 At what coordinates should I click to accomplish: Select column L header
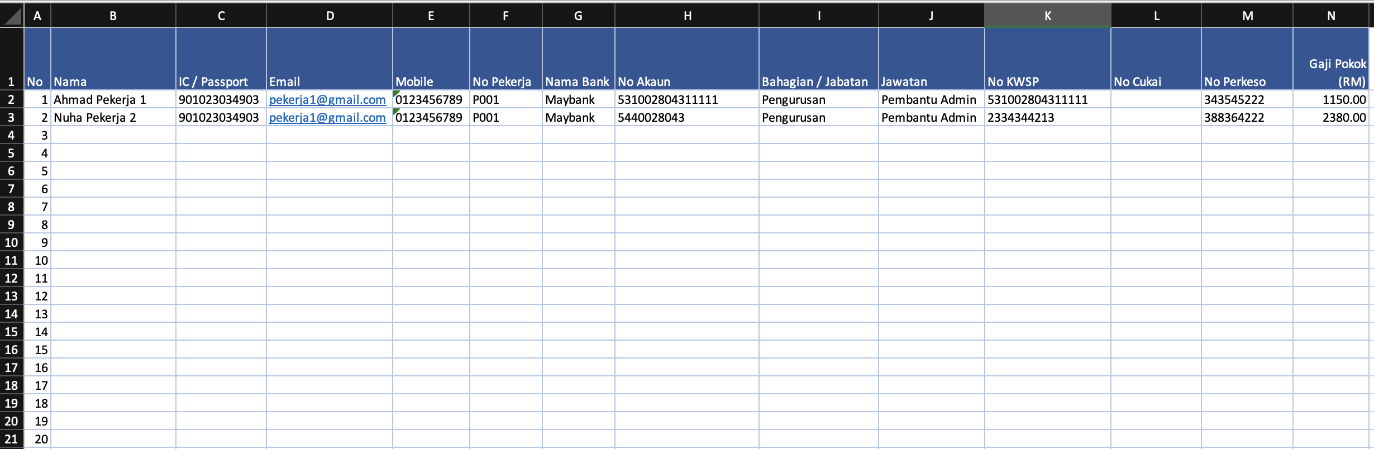pos(1156,16)
